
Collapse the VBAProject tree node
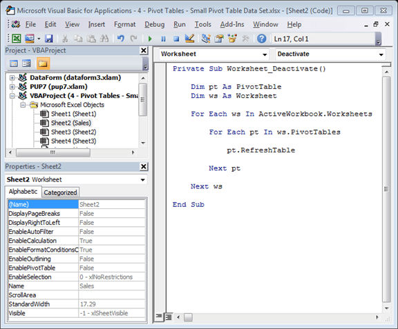pyautogui.click(x=12, y=96)
